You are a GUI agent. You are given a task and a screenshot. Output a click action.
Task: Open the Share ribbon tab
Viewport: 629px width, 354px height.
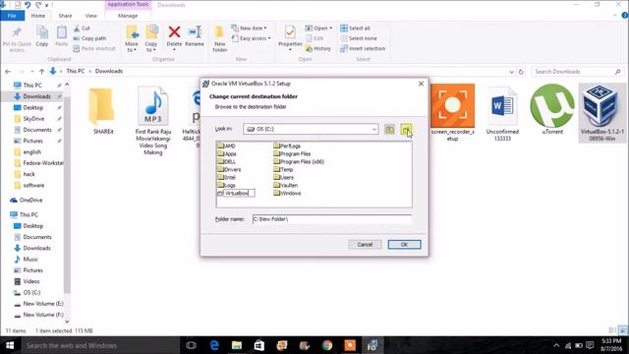click(65, 16)
